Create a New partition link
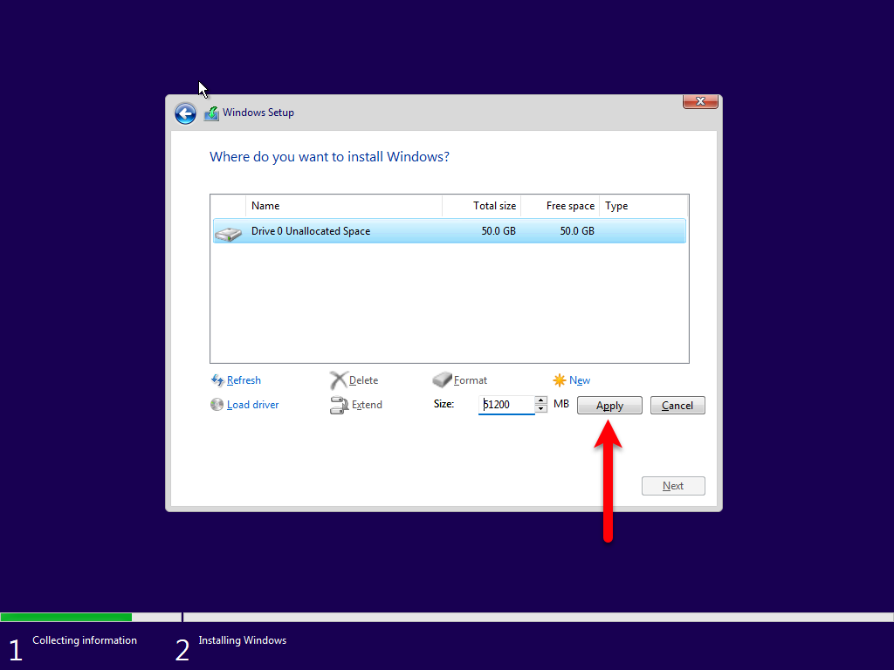Viewport: 894px width, 670px height. point(580,380)
